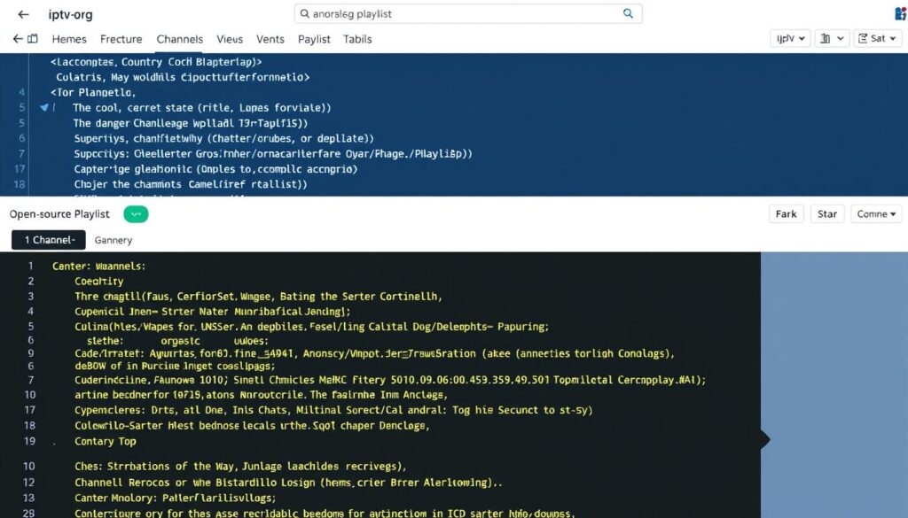Select the Gannery tab
Viewport: 908px width, 518px height.
tap(113, 240)
